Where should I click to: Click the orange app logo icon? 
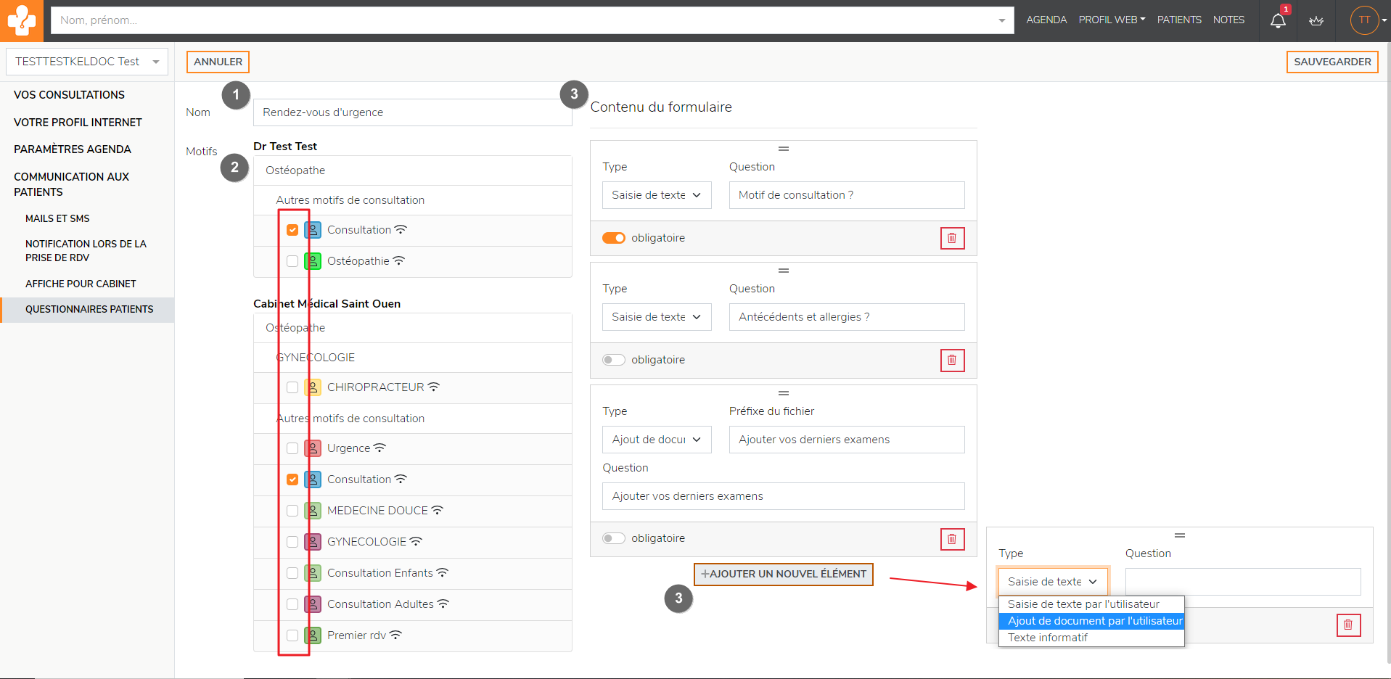pos(22,20)
